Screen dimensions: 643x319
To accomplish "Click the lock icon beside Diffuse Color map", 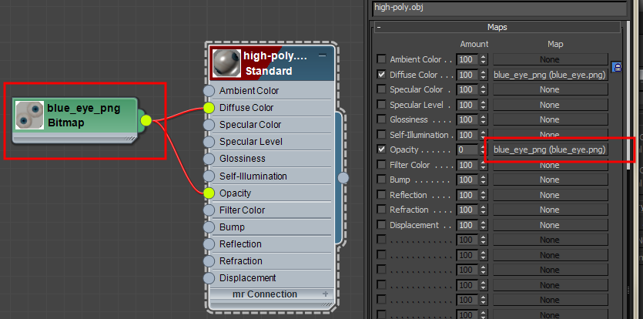I will pyautogui.click(x=616, y=68).
